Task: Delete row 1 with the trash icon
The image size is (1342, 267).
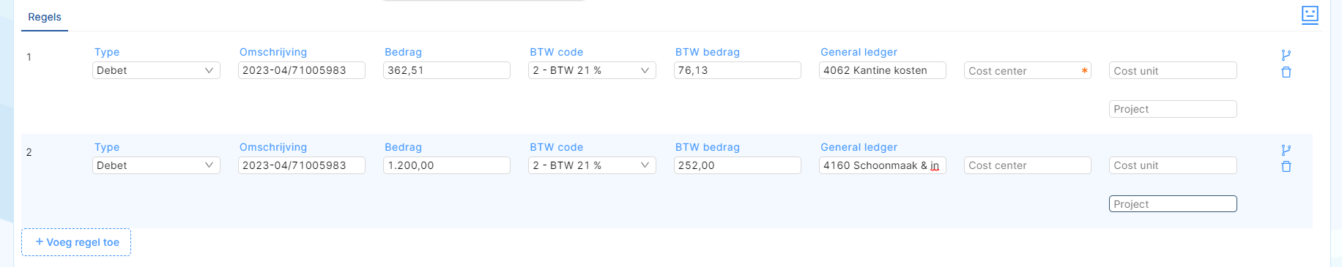Action: 1286,72
